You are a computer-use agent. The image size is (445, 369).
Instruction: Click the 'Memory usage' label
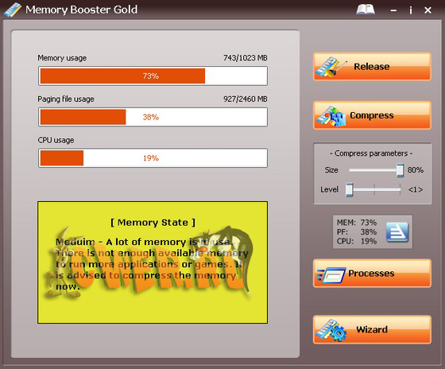coord(62,58)
